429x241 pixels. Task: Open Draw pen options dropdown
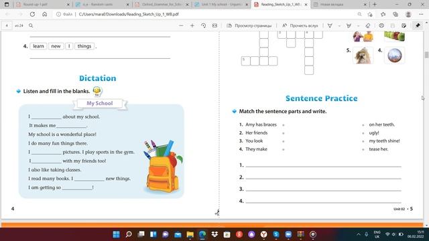339,25
